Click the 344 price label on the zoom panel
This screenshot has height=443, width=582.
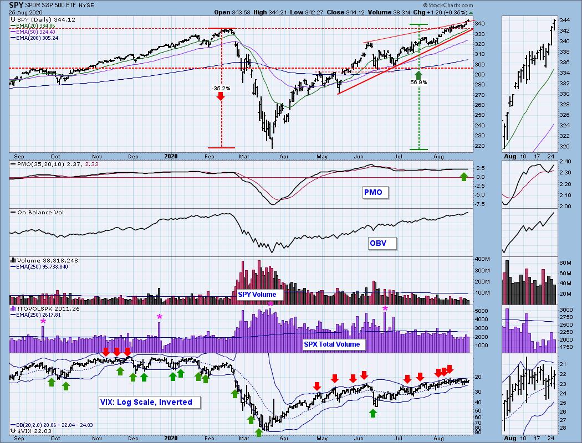565,20
